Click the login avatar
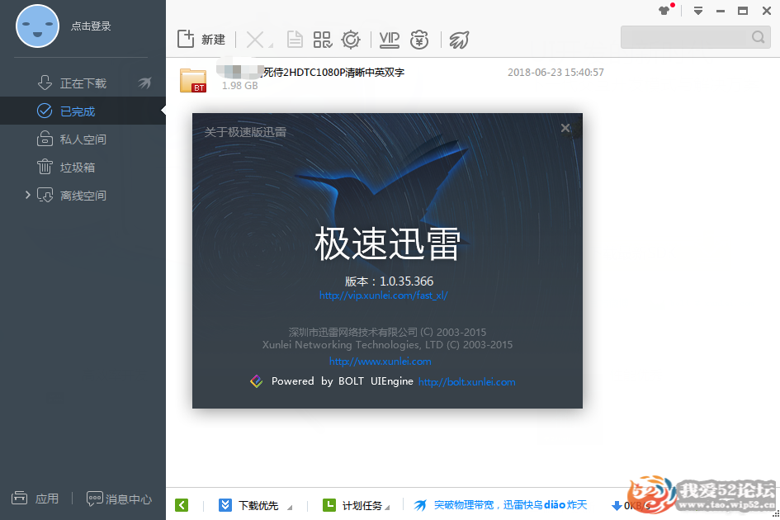This screenshot has height=520, width=780. [37, 26]
